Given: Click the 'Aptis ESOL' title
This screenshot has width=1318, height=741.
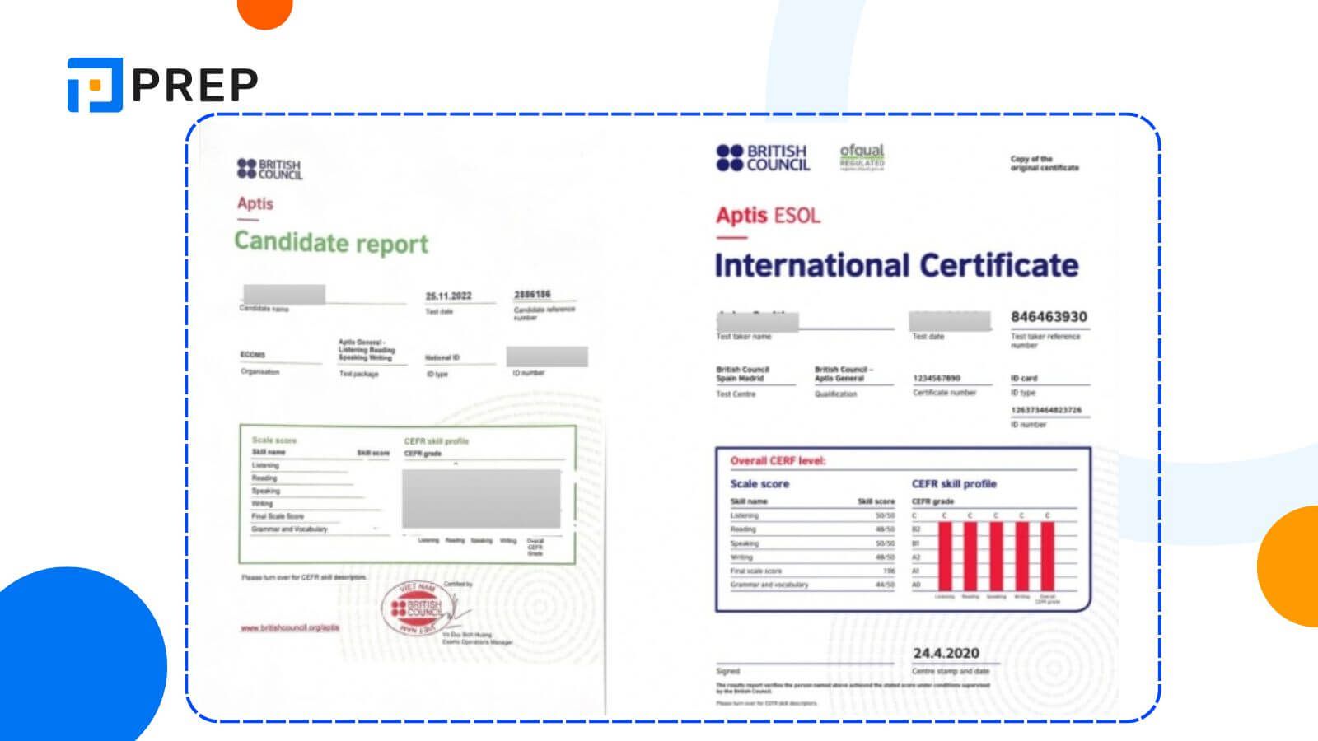Looking at the screenshot, I should tap(768, 216).
